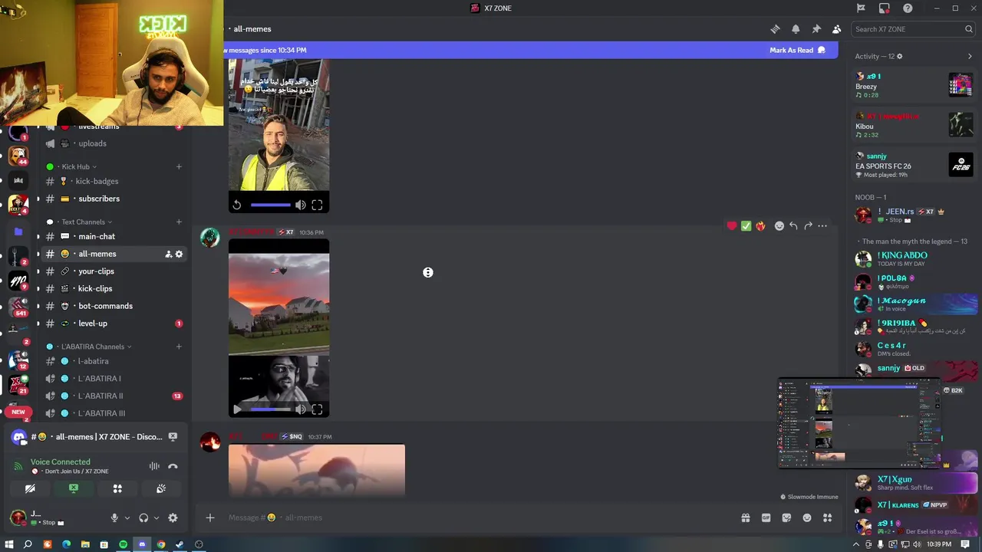Image resolution: width=982 pixels, height=552 pixels.
Task: Add reaction red heart to message
Action: click(732, 226)
